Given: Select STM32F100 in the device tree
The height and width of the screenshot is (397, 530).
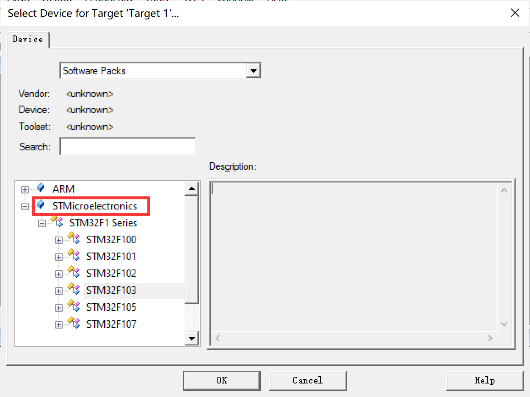Looking at the screenshot, I should [111, 240].
